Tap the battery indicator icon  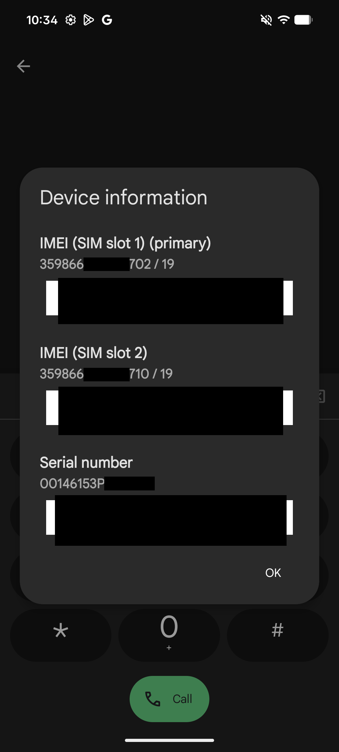click(x=303, y=20)
